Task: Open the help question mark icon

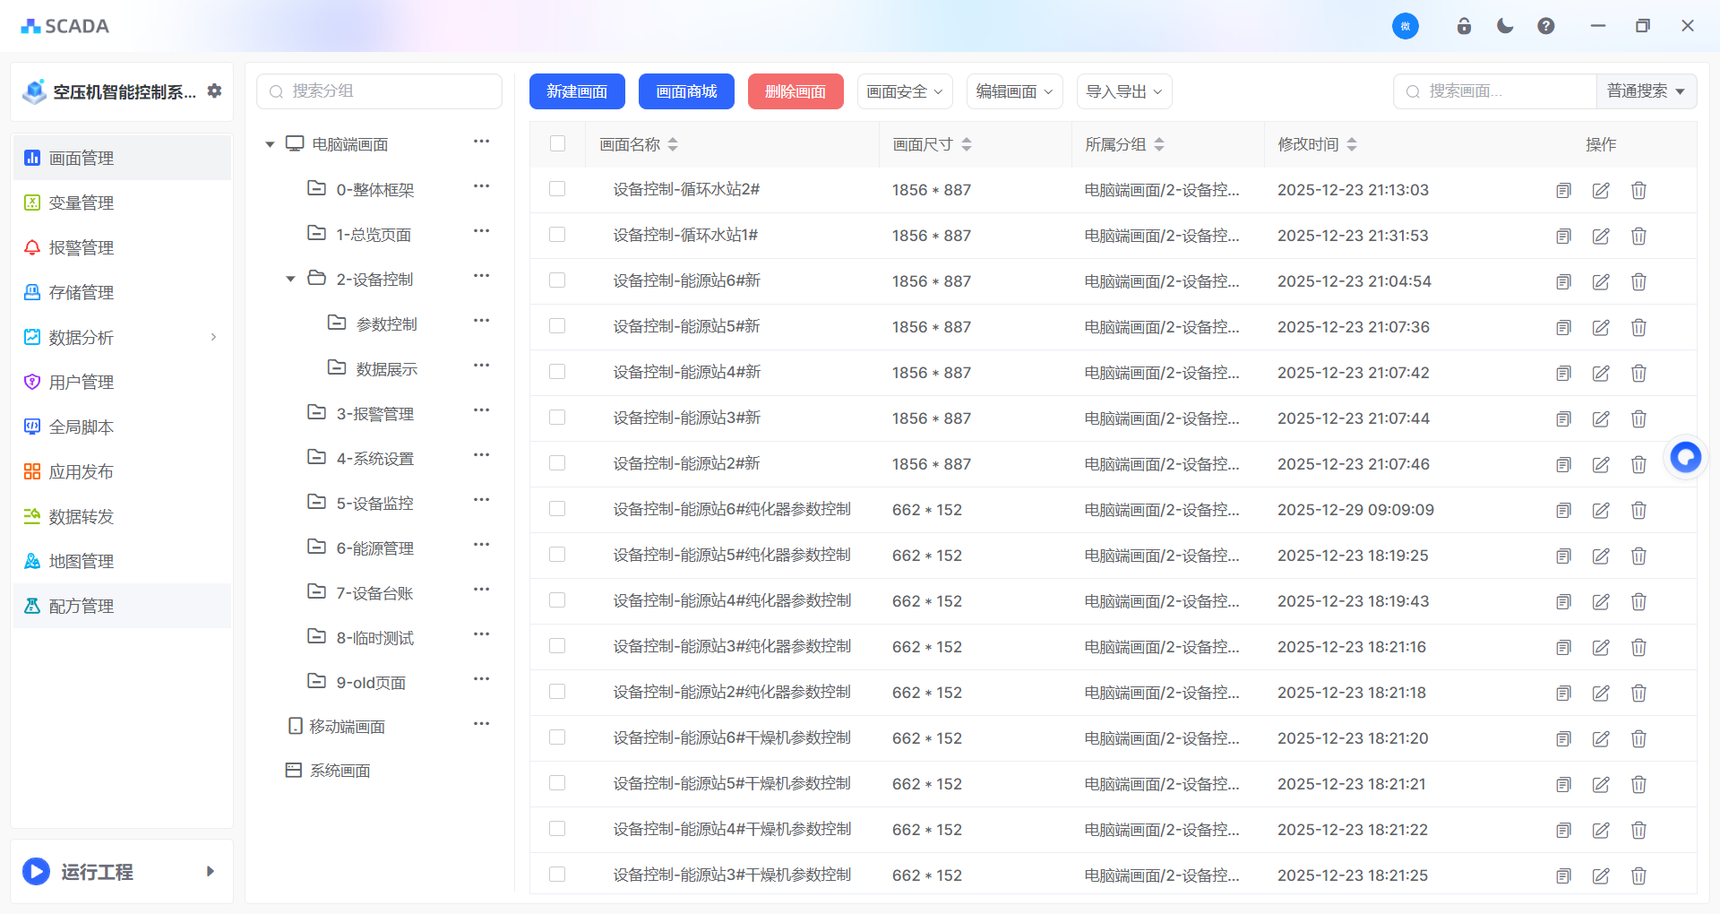Action: coord(1545,26)
